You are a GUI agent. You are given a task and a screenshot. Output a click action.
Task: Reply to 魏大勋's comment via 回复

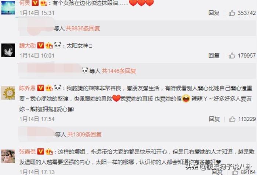[214, 56]
